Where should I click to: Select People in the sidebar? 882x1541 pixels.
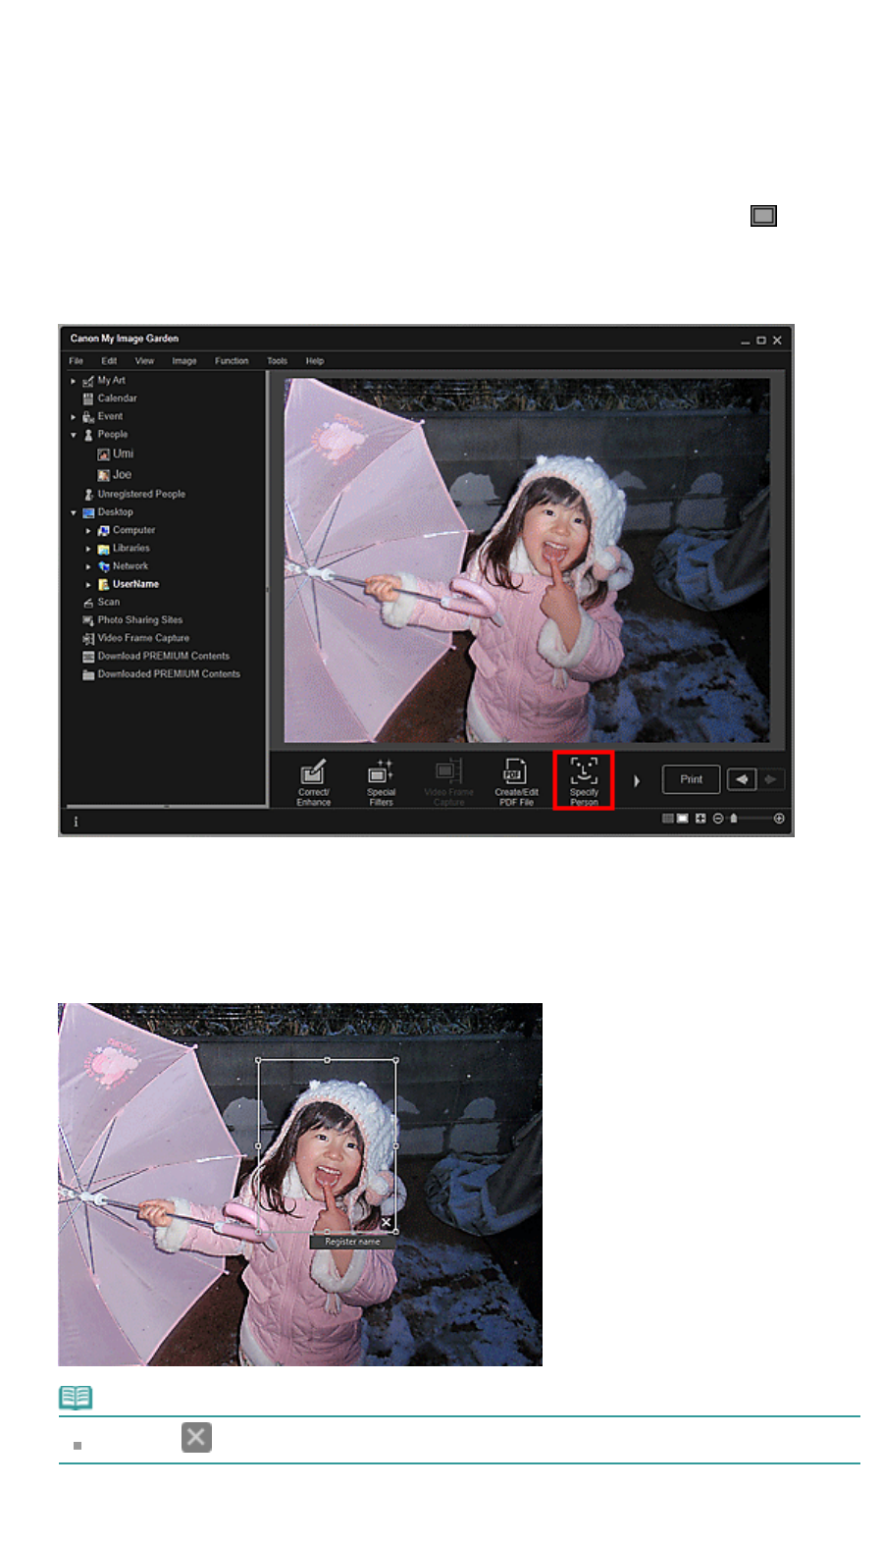point(105,435)
